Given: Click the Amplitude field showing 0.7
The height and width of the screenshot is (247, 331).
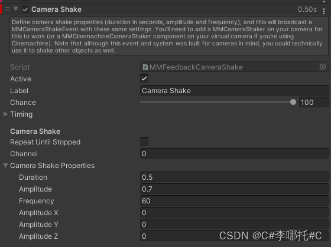Looking at the screenshot, I should [234, 189].
